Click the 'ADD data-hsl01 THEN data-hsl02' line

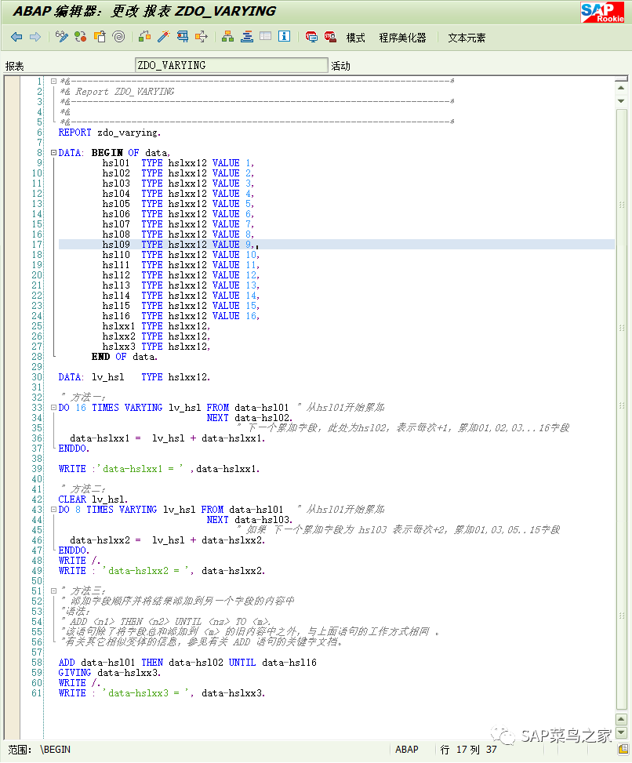click(x=187, y=663)
